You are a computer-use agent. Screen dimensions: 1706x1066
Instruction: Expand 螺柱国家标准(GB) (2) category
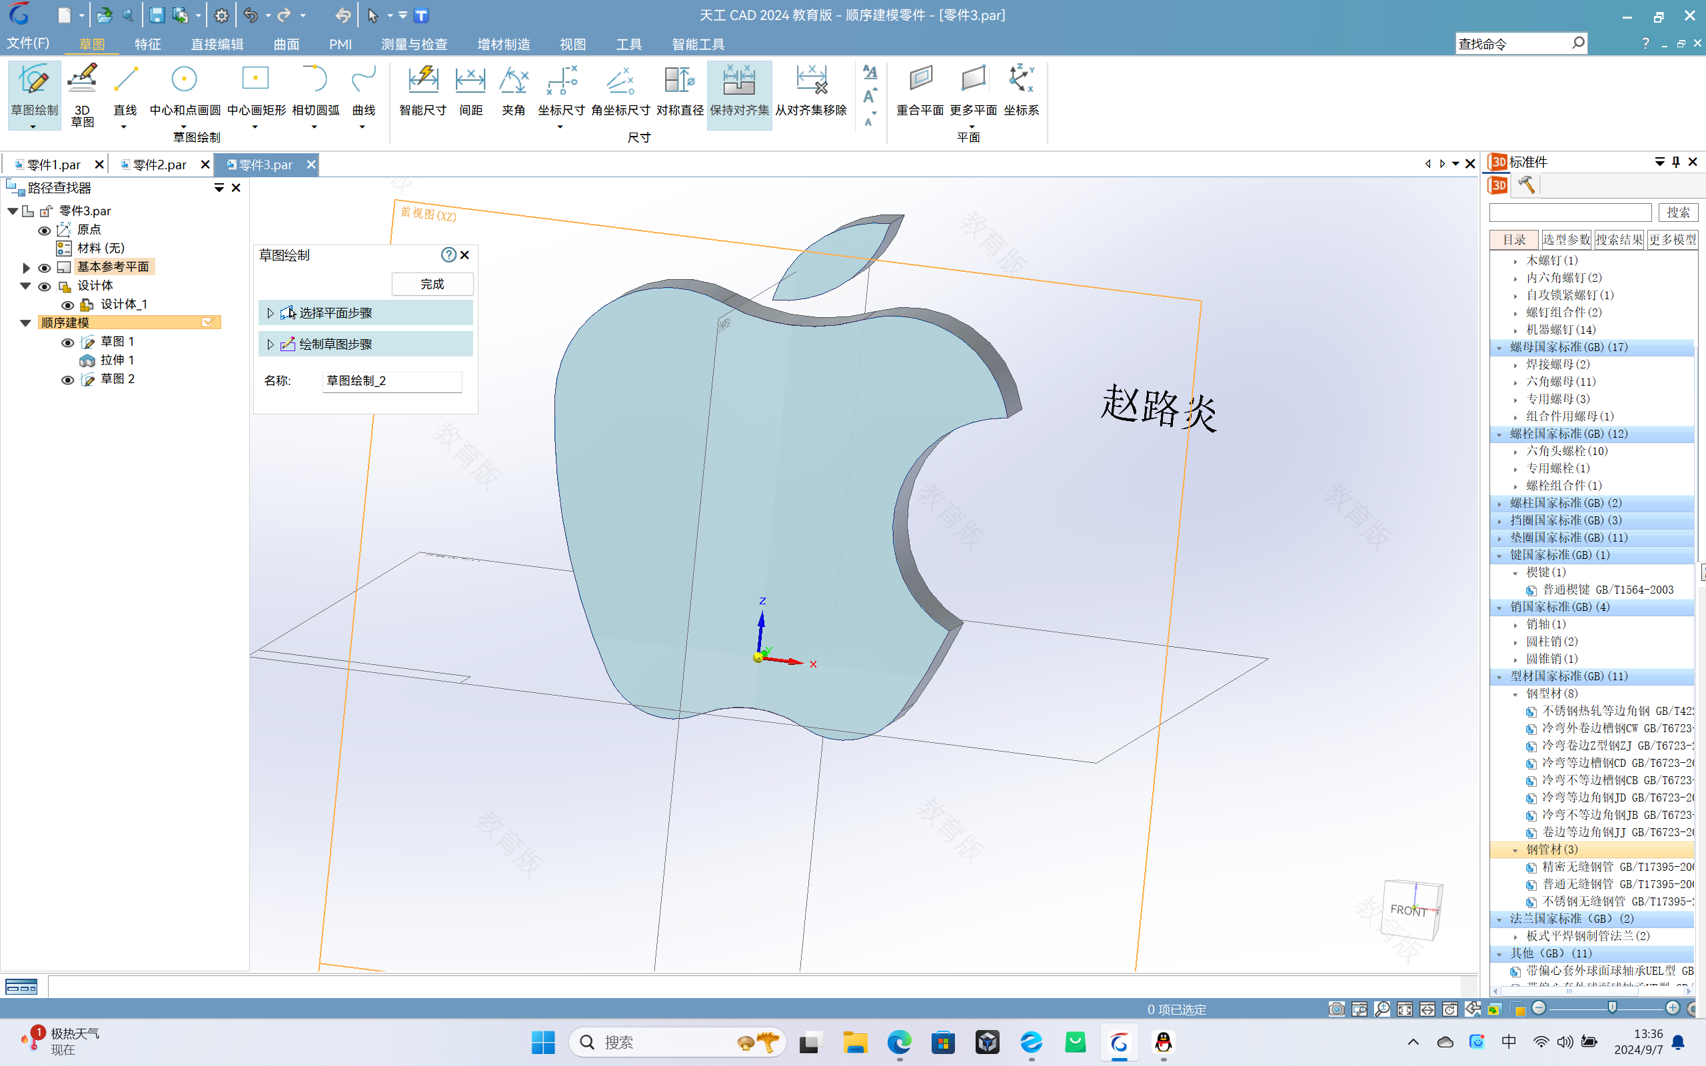click(x=1499, y=504)
